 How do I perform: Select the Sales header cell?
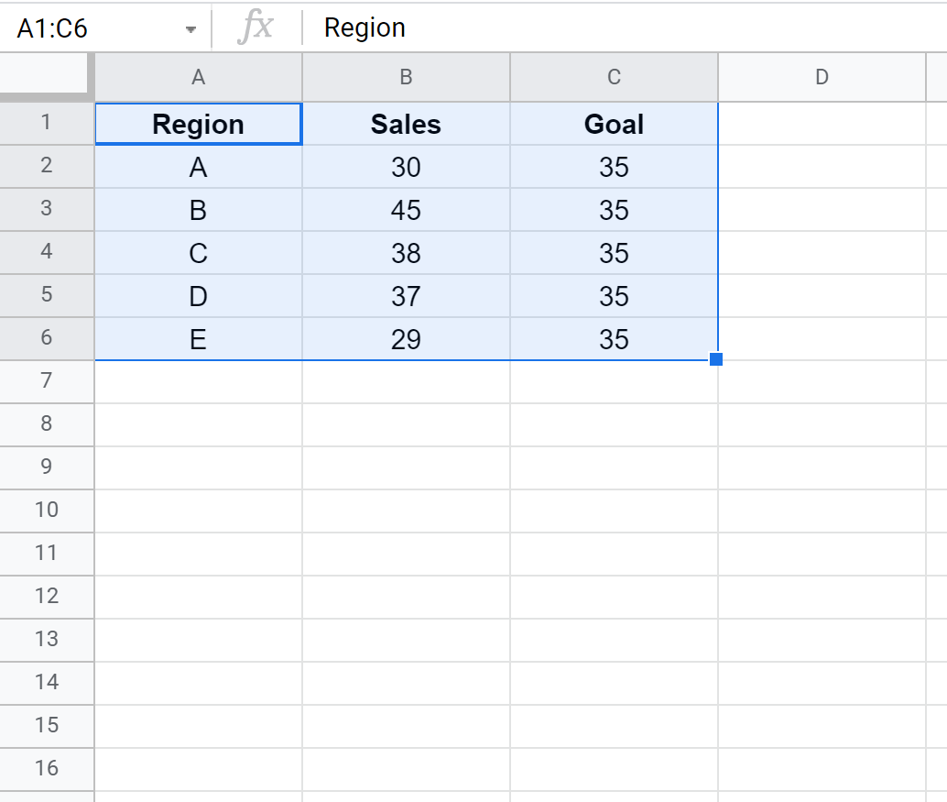pos(406,124)
